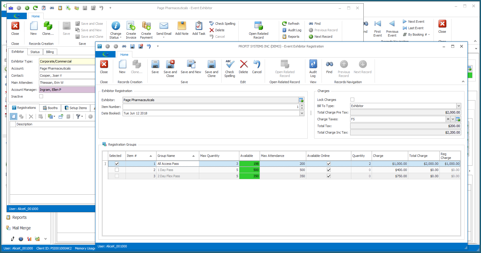Viewport: 481px width, 253px height.
Task: Click Delete in Event Exhibitor ribbon
Action: 217,30
